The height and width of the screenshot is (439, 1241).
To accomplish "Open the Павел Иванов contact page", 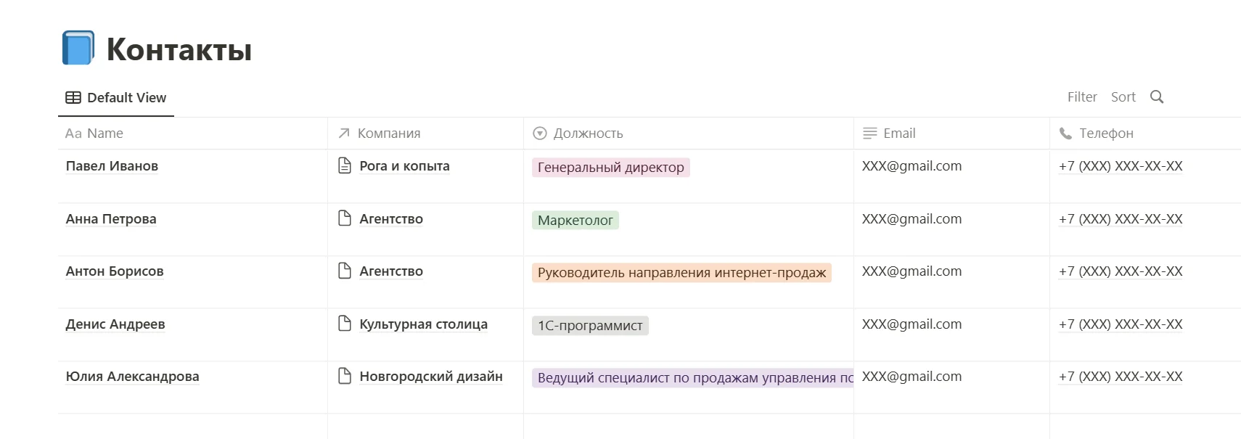I will pyautogui.click(x=112, y=166).
